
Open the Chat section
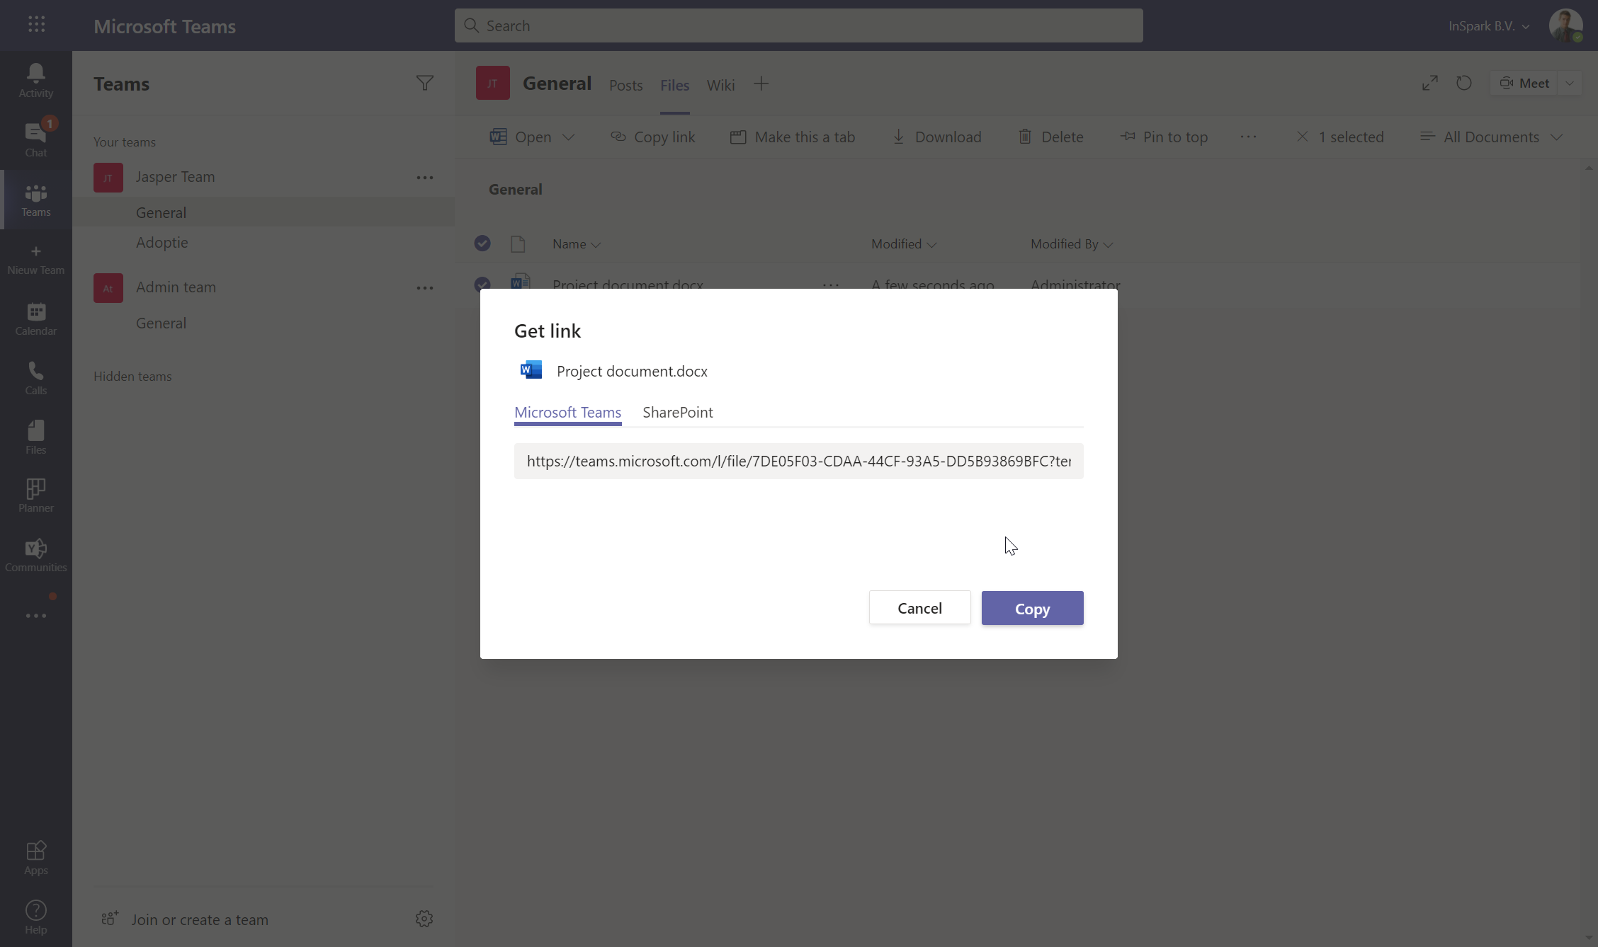pyautogui.click(x=36, y=139)
